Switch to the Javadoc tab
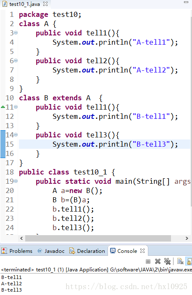 click(x=51, y=251)
